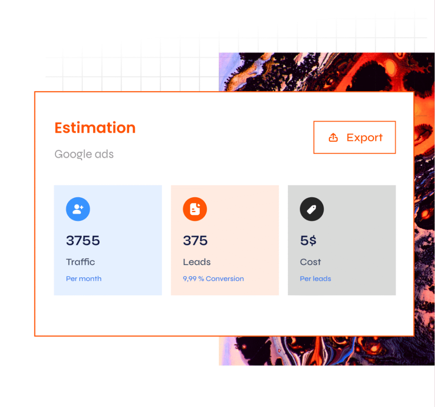Select the Leads label
This screenshot has height=407, width=435.
click(x=197, y=262)
